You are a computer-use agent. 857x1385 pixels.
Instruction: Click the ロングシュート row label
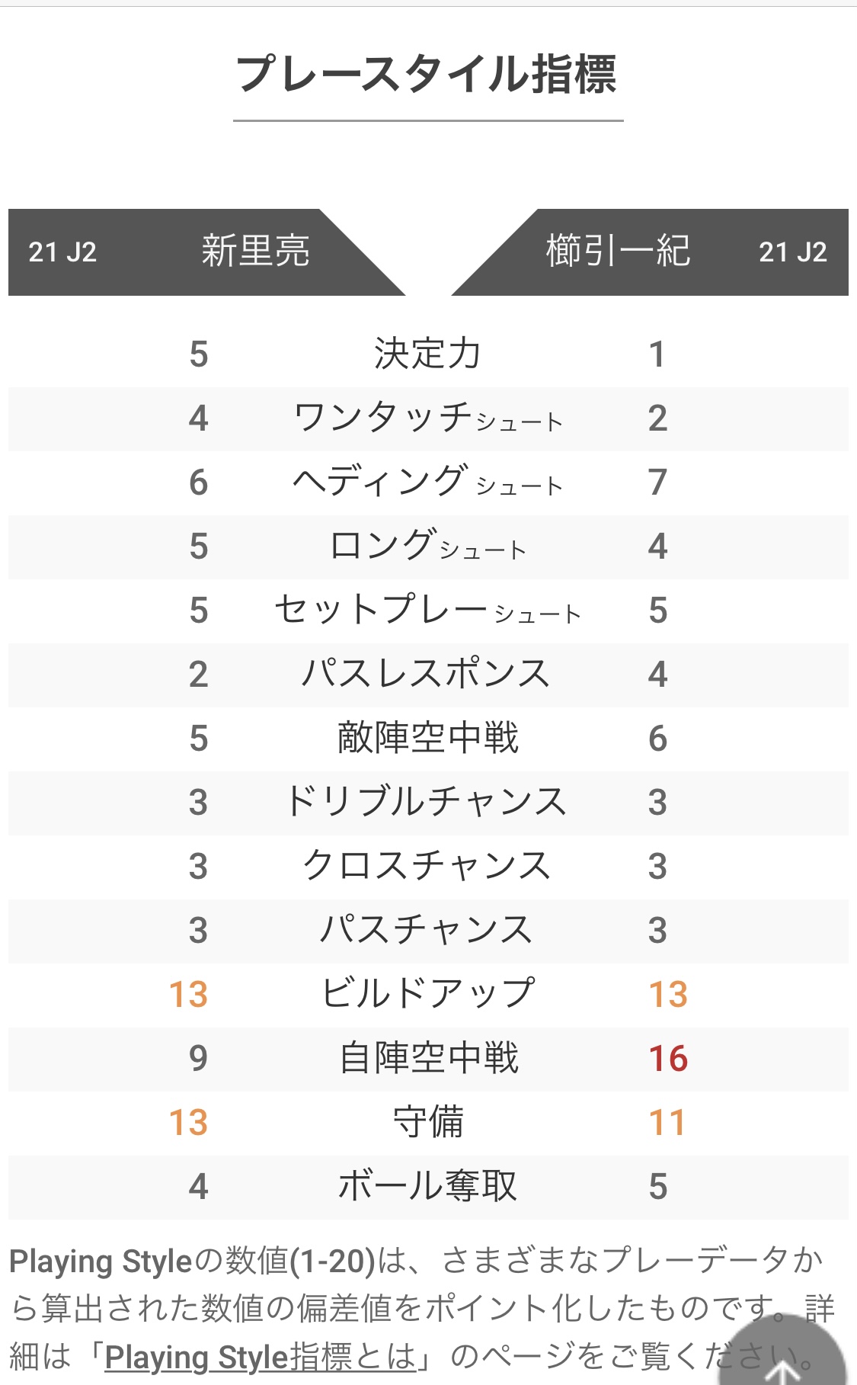coord(427,547)
